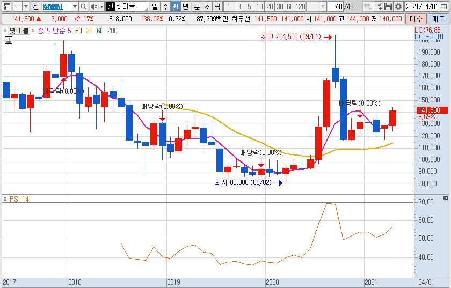Switch chart to second (초) period
This screenshot has width=451, height=288.
click(x=207, y=6)
